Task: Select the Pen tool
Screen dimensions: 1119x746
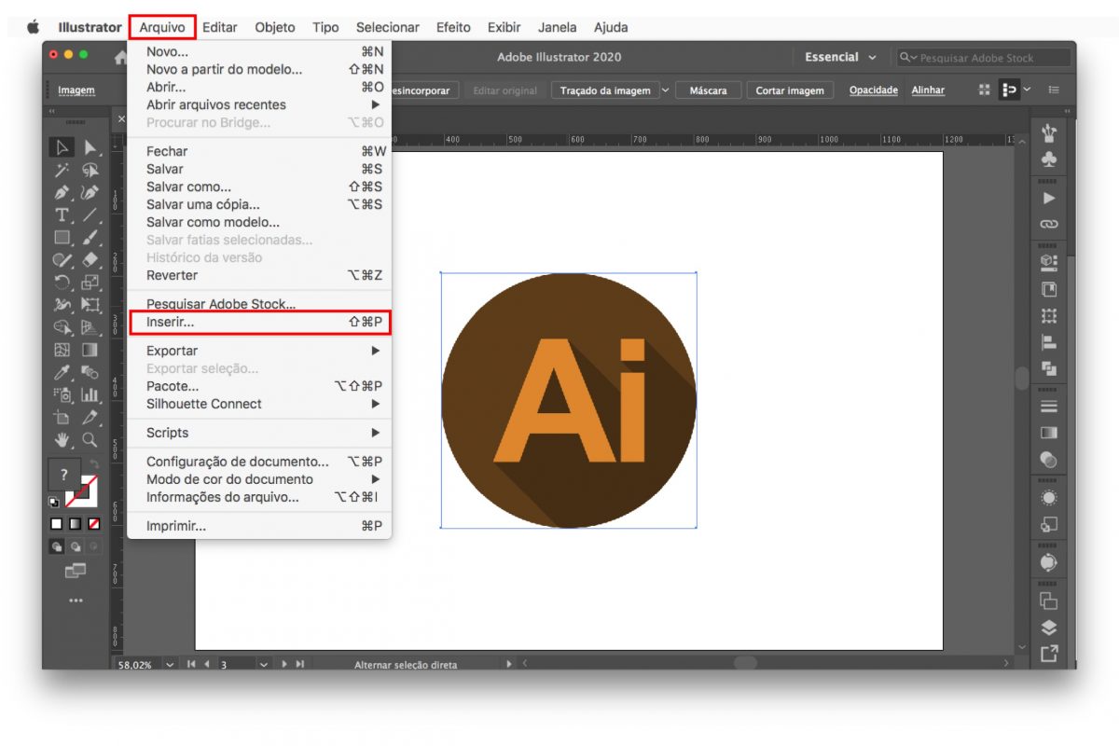Action: [x=62, y=193]
